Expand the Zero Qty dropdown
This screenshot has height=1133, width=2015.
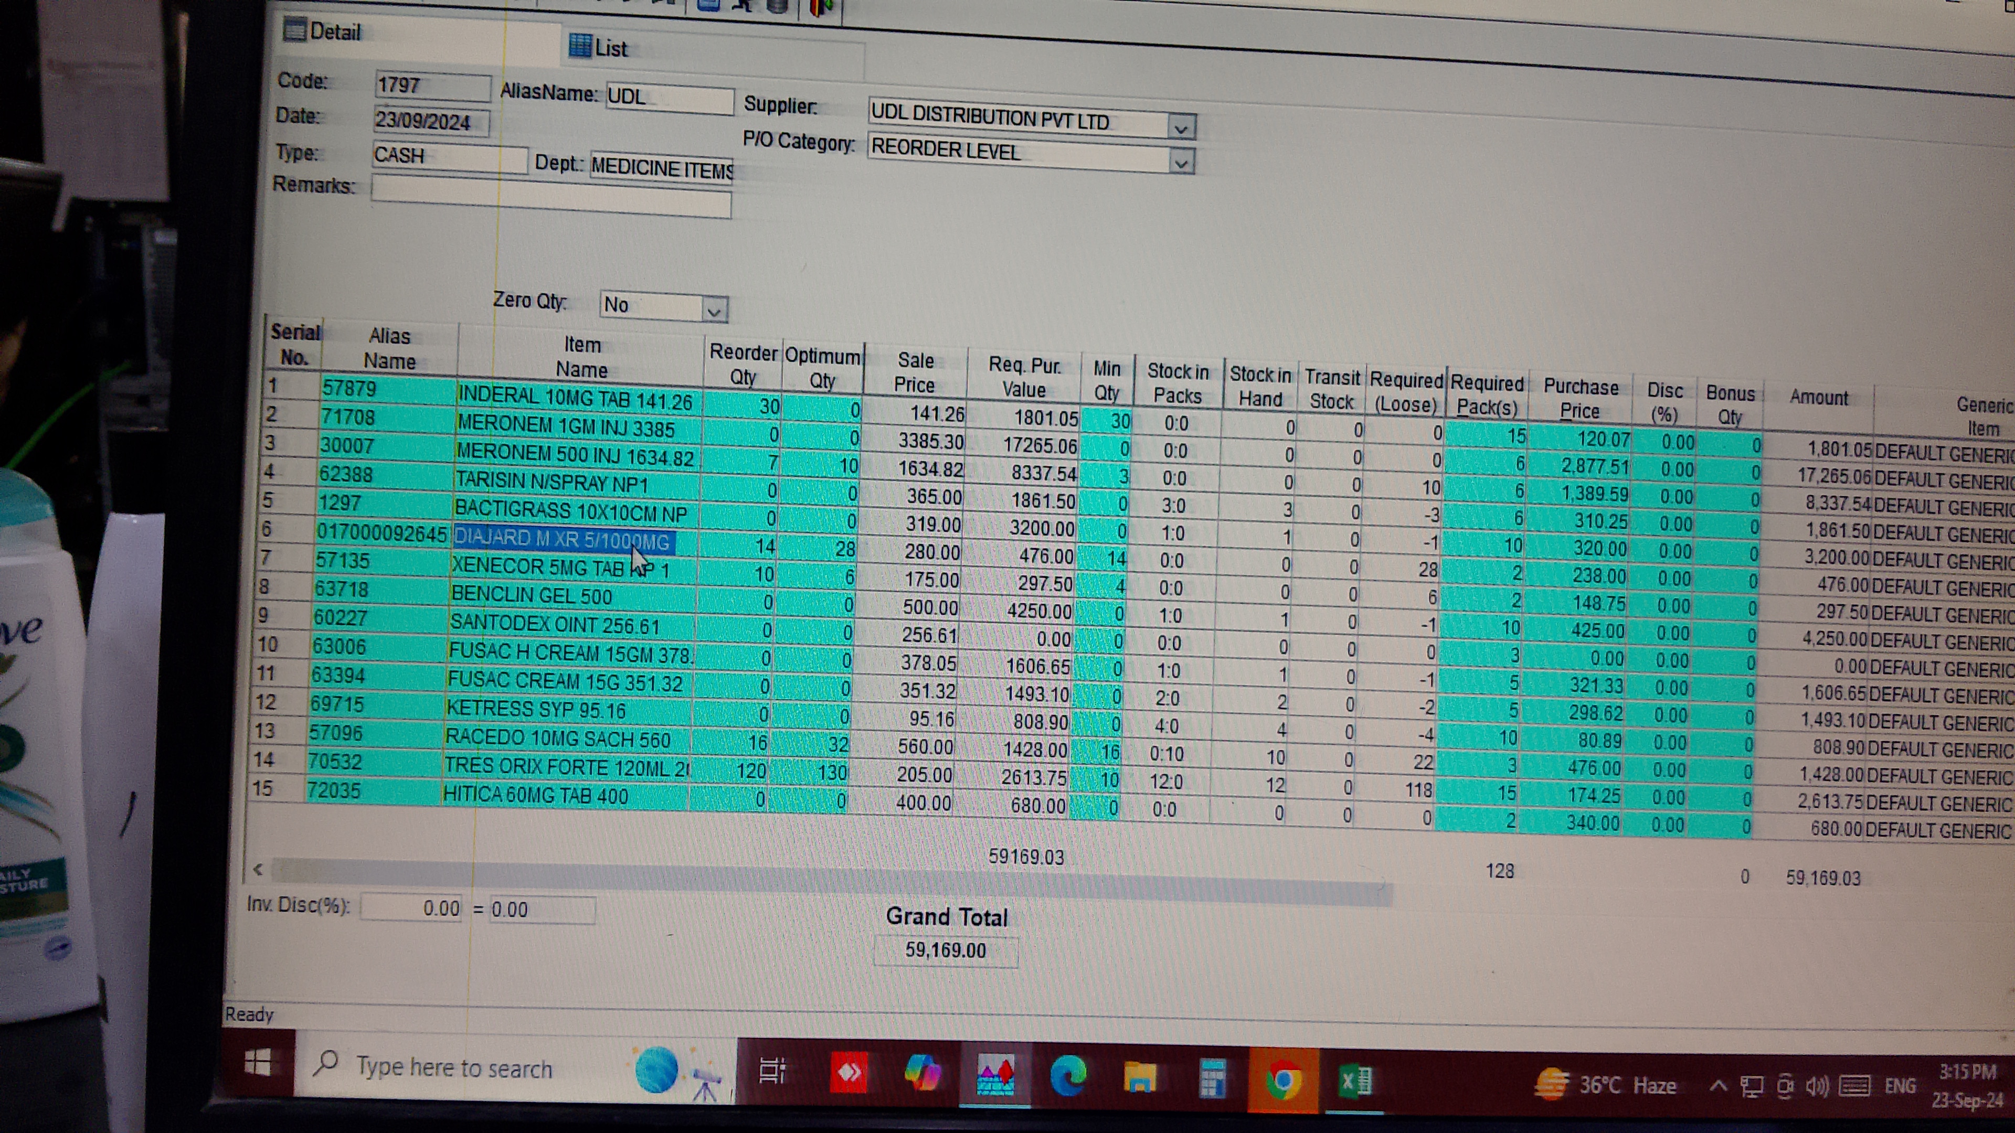[714, 311]
